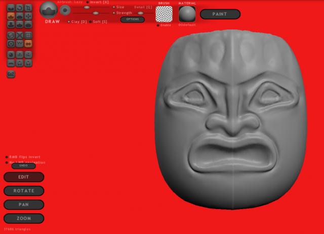Toggle the Soft [S] option
This screenshot has width=324, height=234.
coord(91,21)
